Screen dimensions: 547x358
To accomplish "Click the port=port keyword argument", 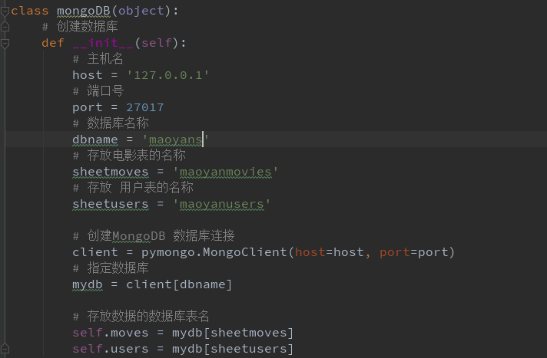I will (414, 252).
